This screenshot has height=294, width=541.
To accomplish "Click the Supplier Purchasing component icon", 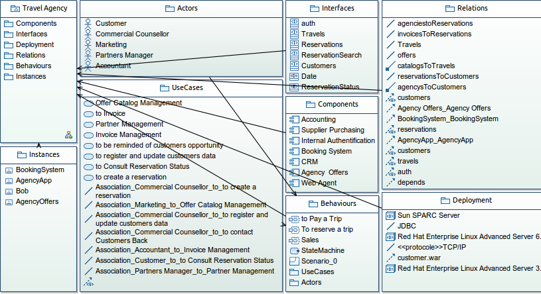I will (x=294, y=130).
